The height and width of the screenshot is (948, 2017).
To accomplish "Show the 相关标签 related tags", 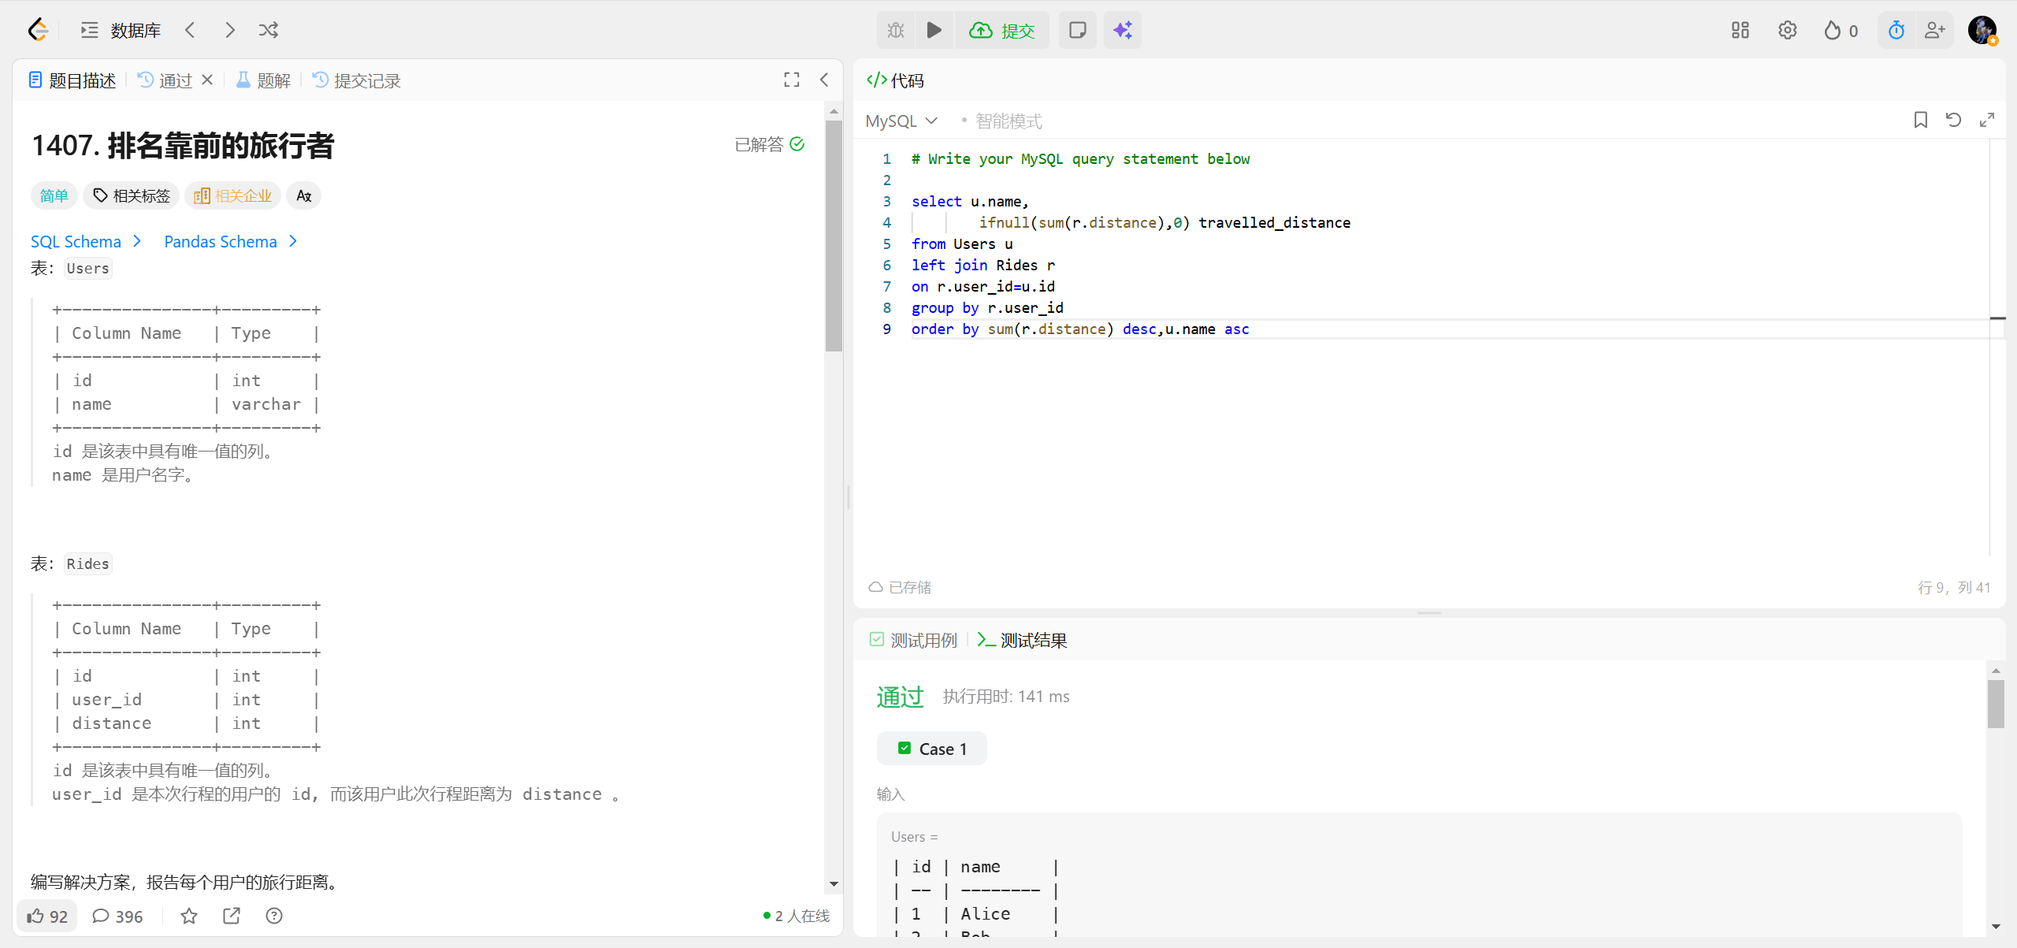I will [132, 195].
